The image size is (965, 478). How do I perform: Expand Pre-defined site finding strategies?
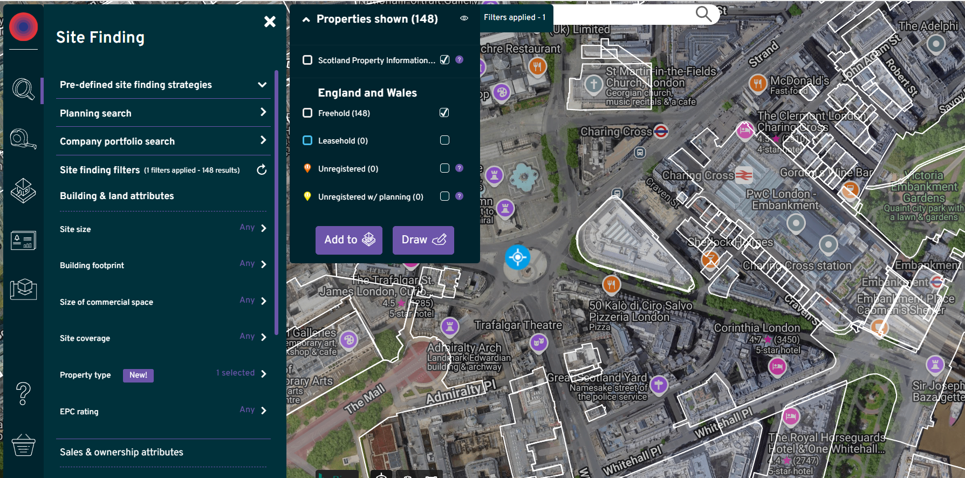[163, 85]
